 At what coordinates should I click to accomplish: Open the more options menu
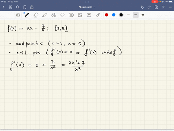[170, 7]
